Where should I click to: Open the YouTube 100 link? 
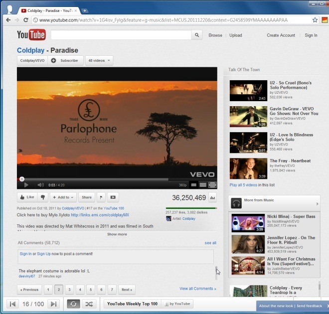(x=114, y=208)
